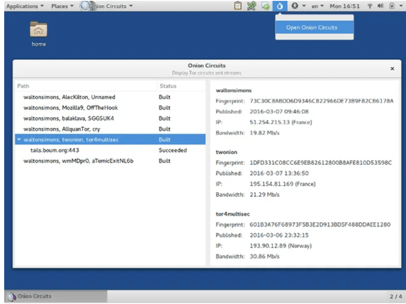Click the OpenPGP clipboard applet icon
Image resolution: width=406 pixels, height=304 pixels.
pyautogui.click(x=238, y=6)
